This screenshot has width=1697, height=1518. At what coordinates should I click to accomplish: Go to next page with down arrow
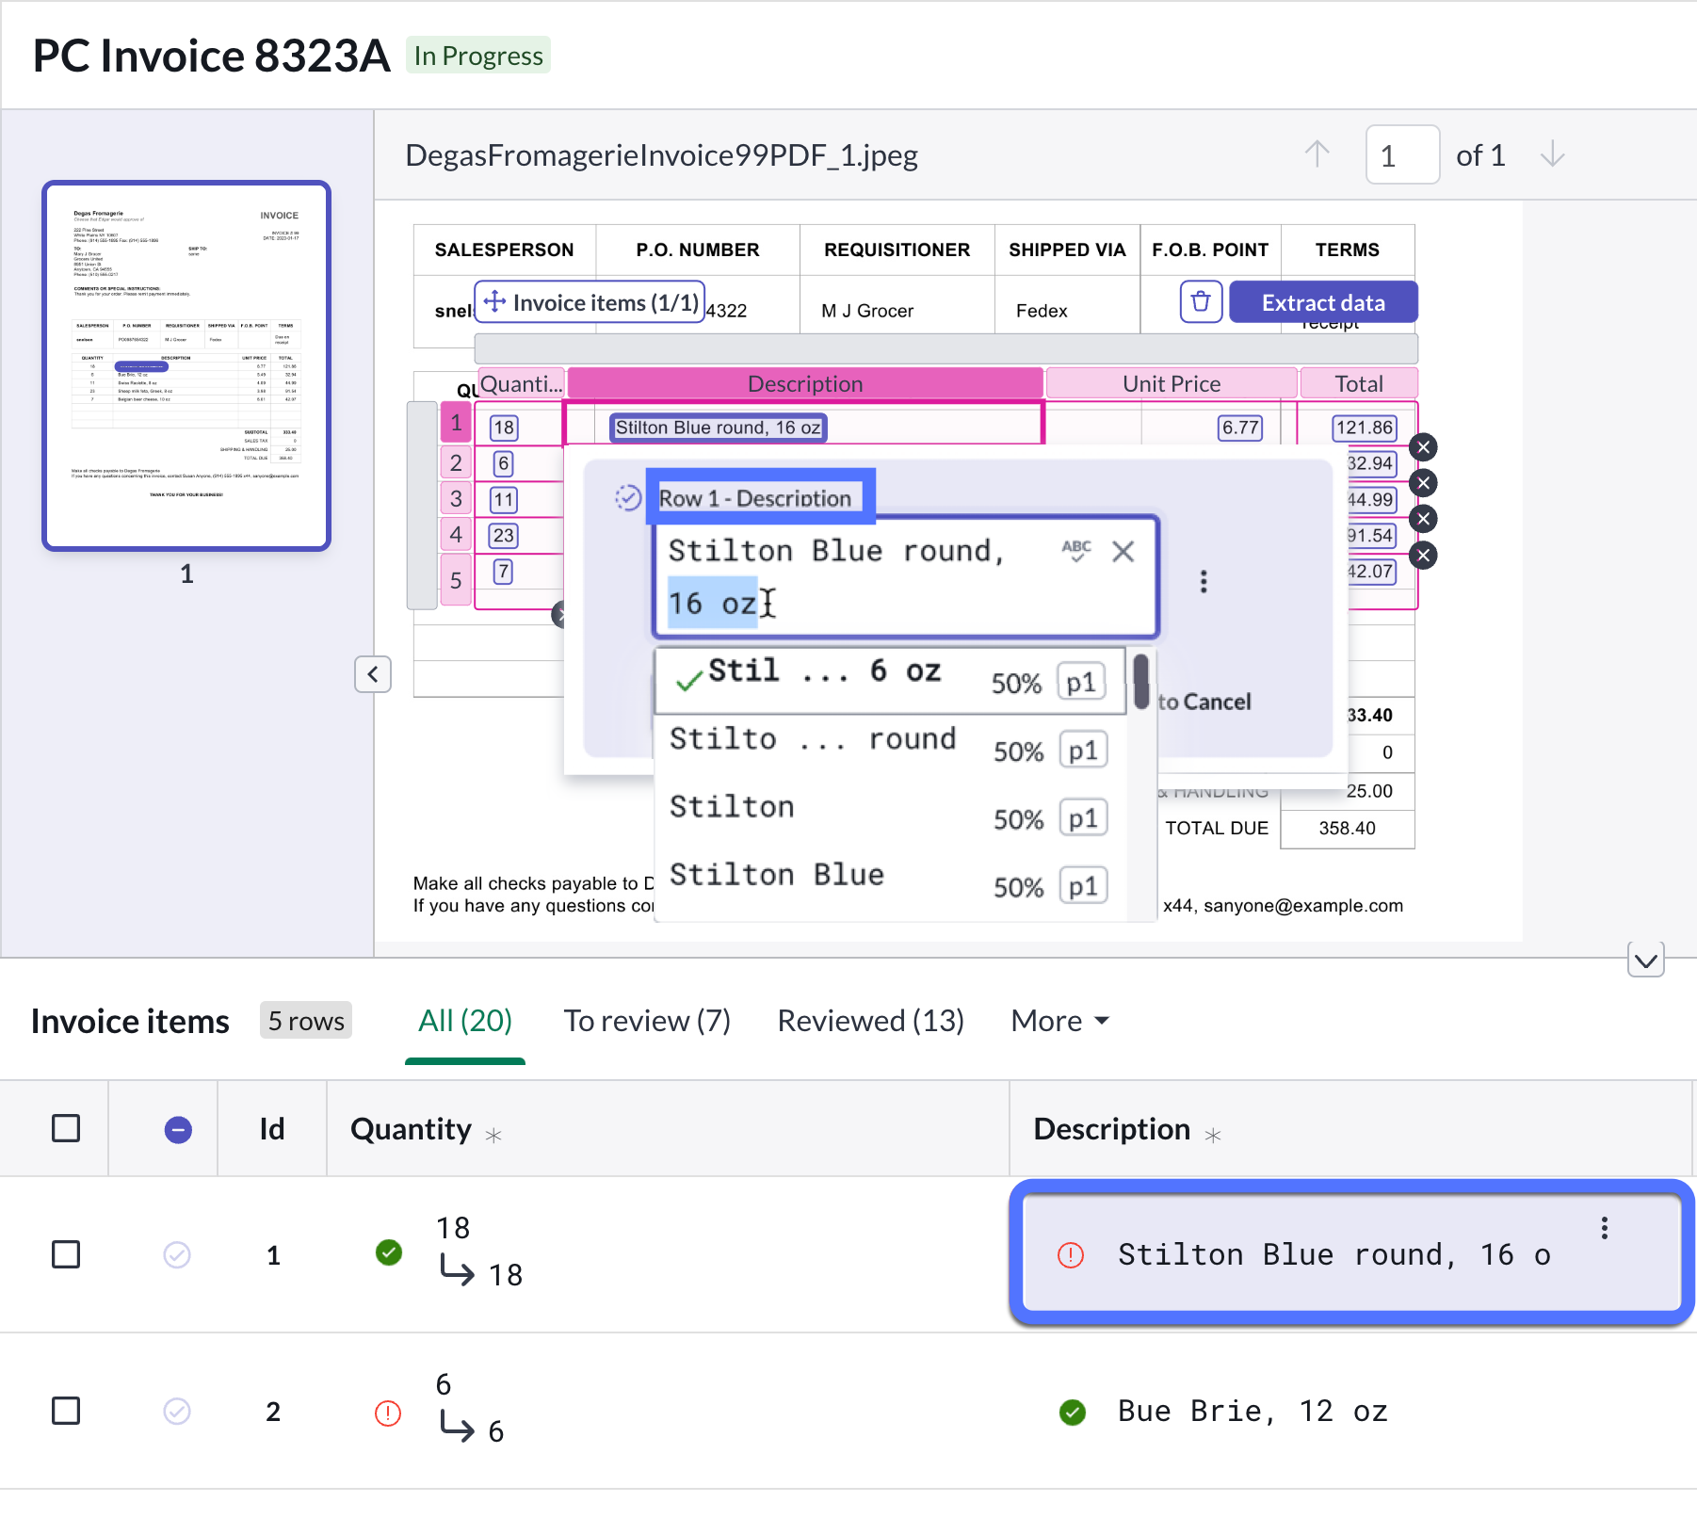pos(1552,154)
